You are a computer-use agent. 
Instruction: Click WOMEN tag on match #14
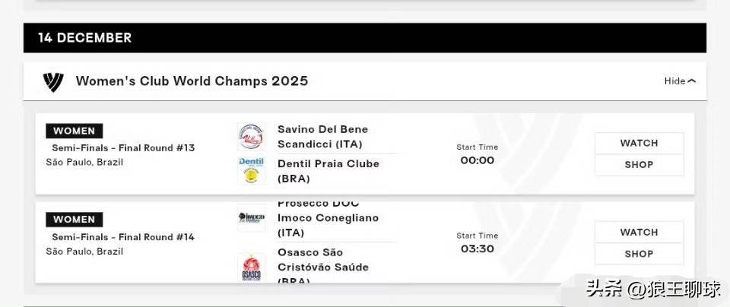[74, 220]
